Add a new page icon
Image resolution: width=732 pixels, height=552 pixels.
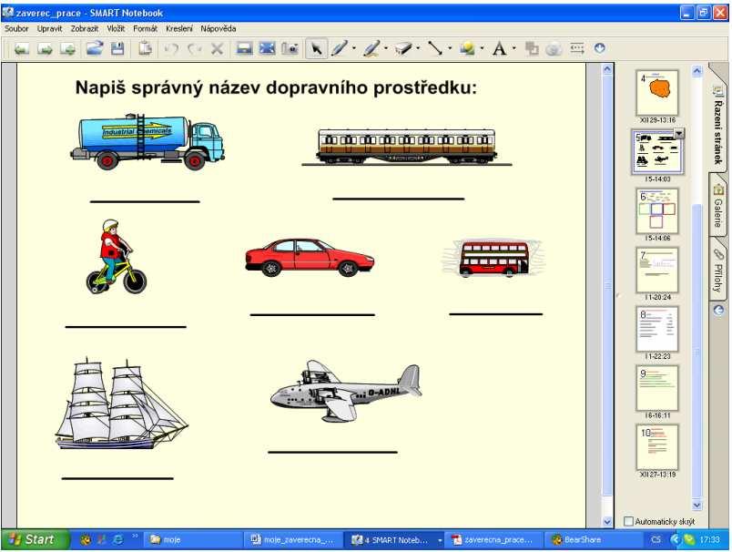click(68, 48)
